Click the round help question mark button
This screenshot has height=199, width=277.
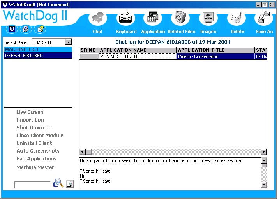[x=40, y=29]
